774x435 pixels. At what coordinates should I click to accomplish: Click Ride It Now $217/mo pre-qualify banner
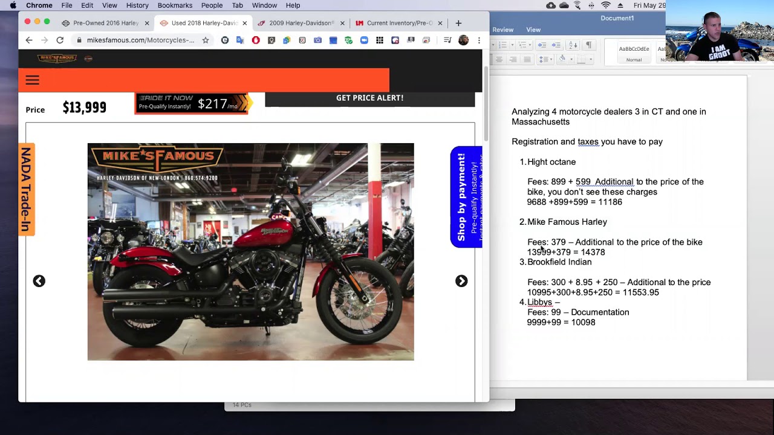pyautogui.click(x=192, y=103)
